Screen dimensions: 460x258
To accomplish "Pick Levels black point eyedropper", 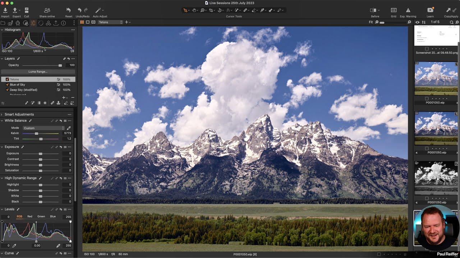I will pyautogui.click(x=14, y=246).
